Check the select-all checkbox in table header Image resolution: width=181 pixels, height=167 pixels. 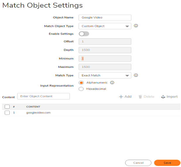[7, 107]
